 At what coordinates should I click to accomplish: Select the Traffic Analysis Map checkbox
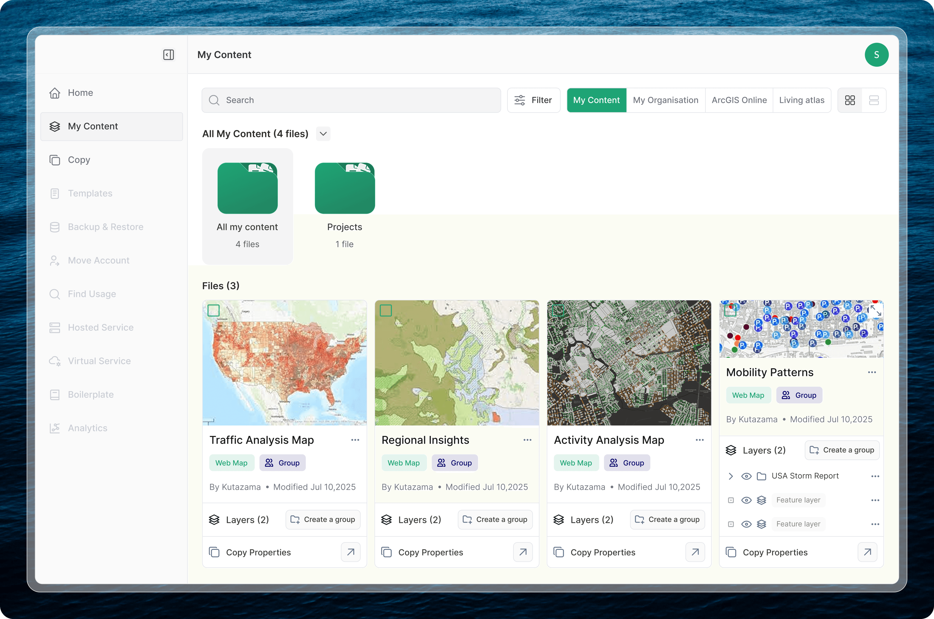[x=214, y=310]
